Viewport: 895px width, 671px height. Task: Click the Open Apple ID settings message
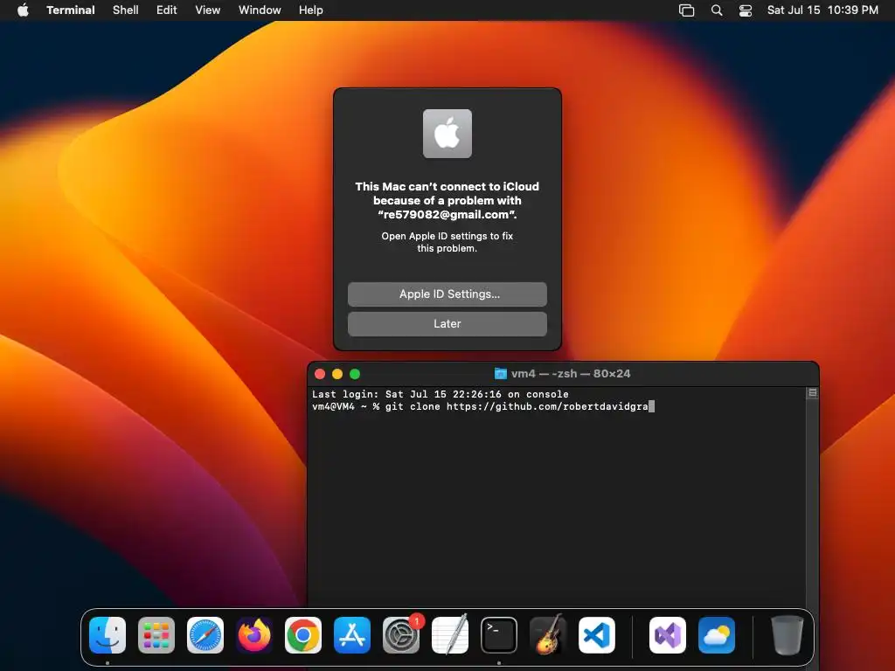coord(447,242)
